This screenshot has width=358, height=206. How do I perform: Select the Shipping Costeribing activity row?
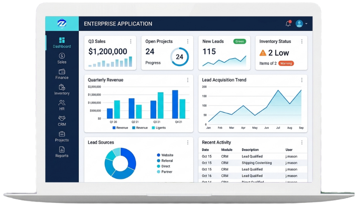pos(253,163)
